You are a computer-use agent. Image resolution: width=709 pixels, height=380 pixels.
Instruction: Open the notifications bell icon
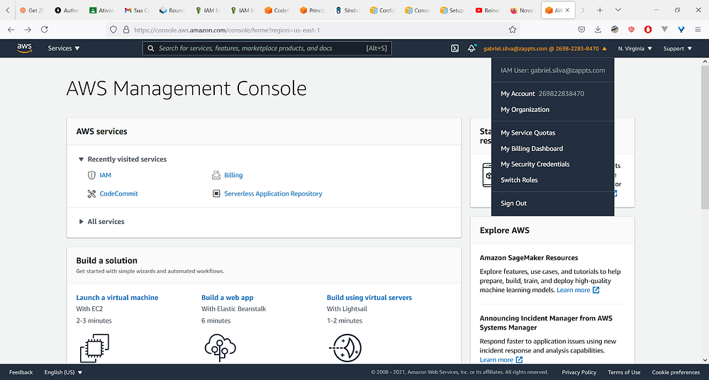click(x=471, y=48)
